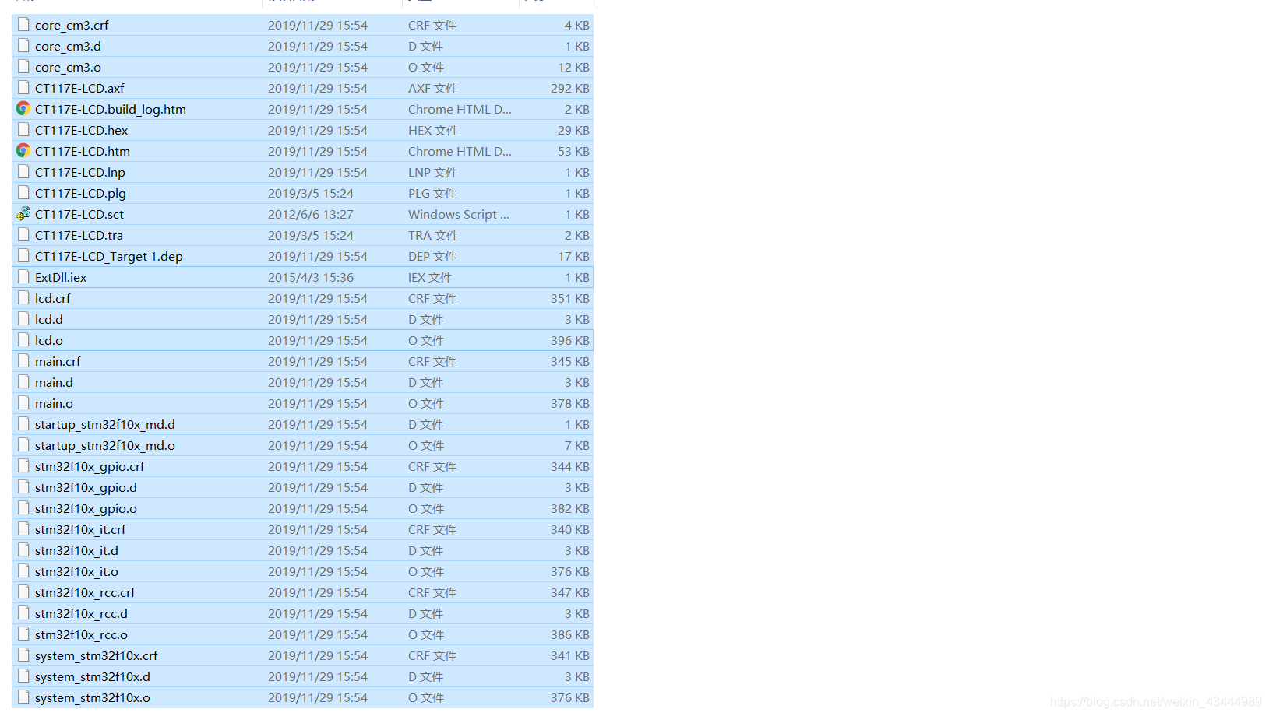Viewport: 1269px width, 716px height.
Task: Click the file icon of CT117E-LCD.plg
Action: (x=23, y=193)
